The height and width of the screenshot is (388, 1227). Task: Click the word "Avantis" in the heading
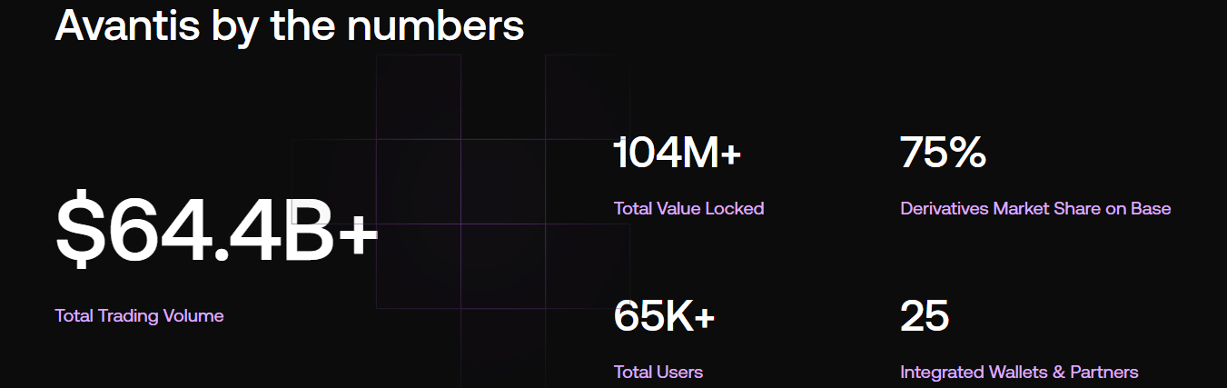127,25
